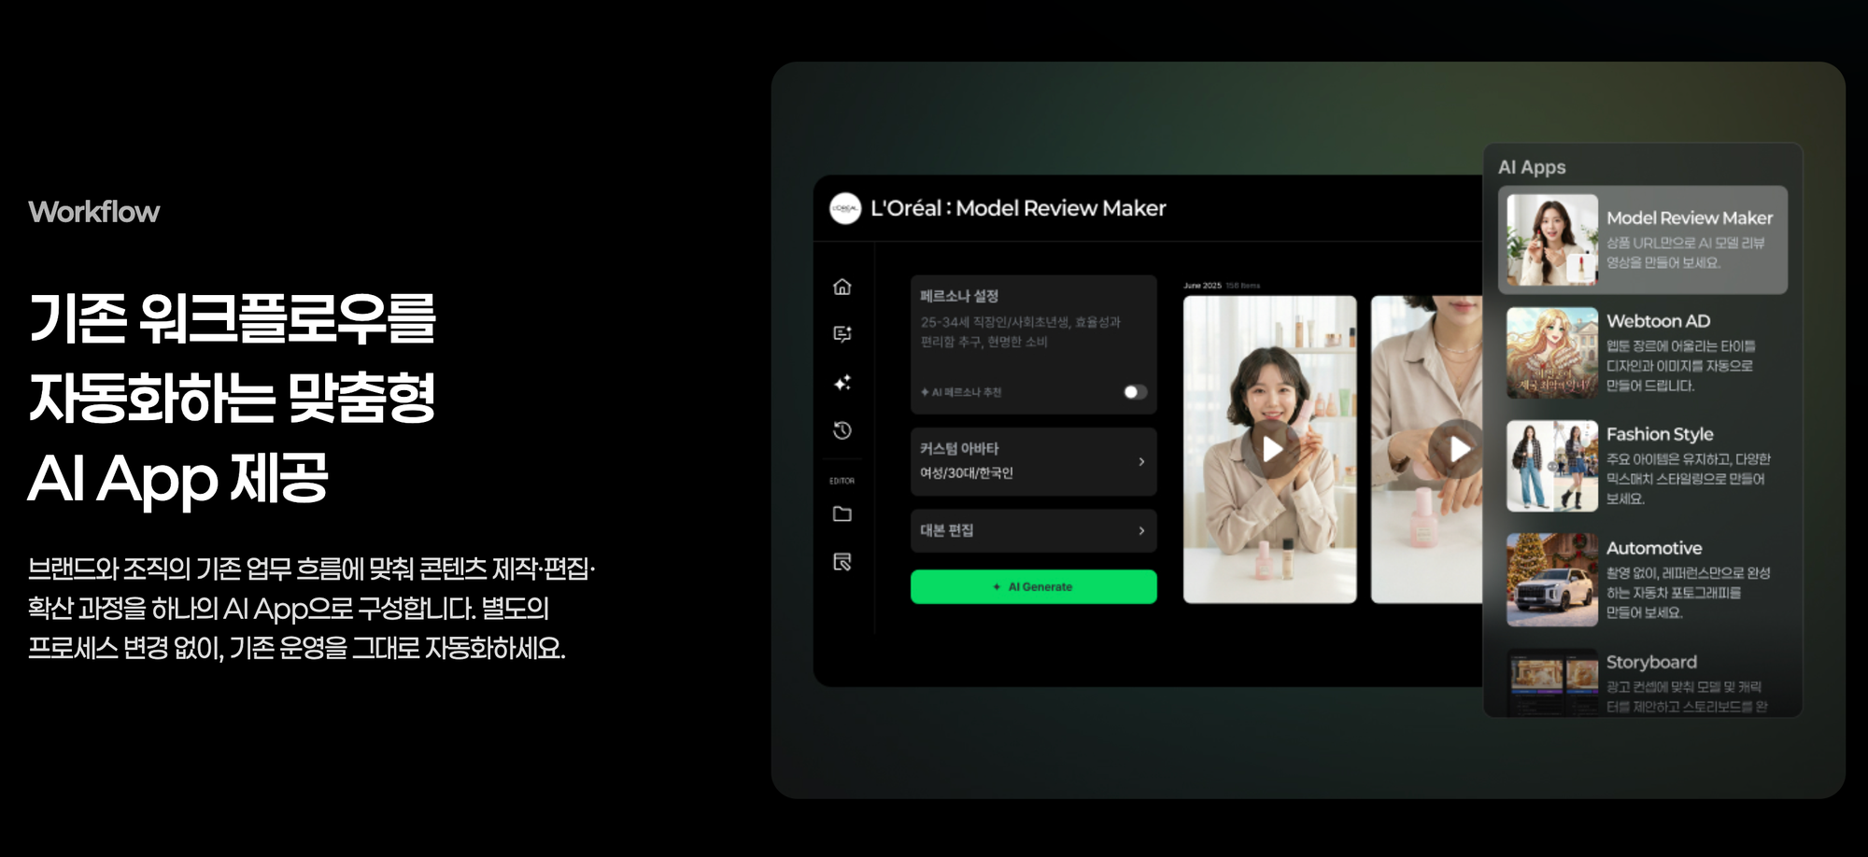Click the 페르소나 설정 description text field
Image resolution: width=1868 pixels, height=857 pixels.
click(x=1020, y=332)
